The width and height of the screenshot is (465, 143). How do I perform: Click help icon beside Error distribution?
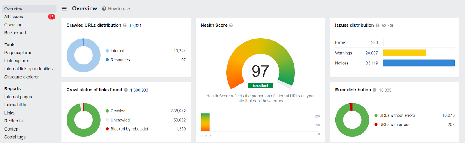point(375,90)
